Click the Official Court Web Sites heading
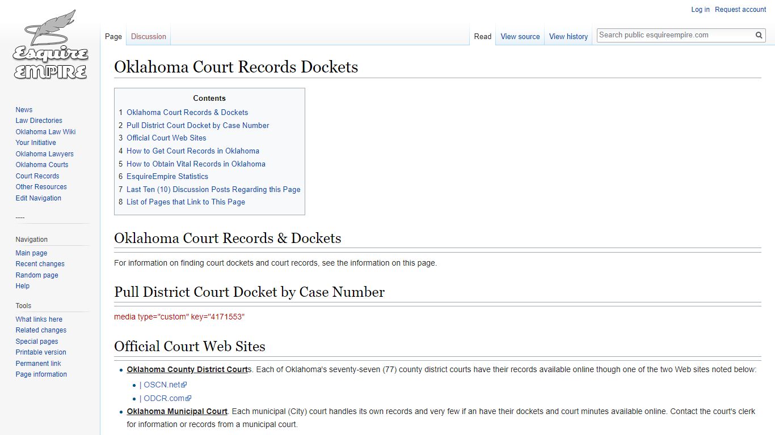 coord(189,346)
